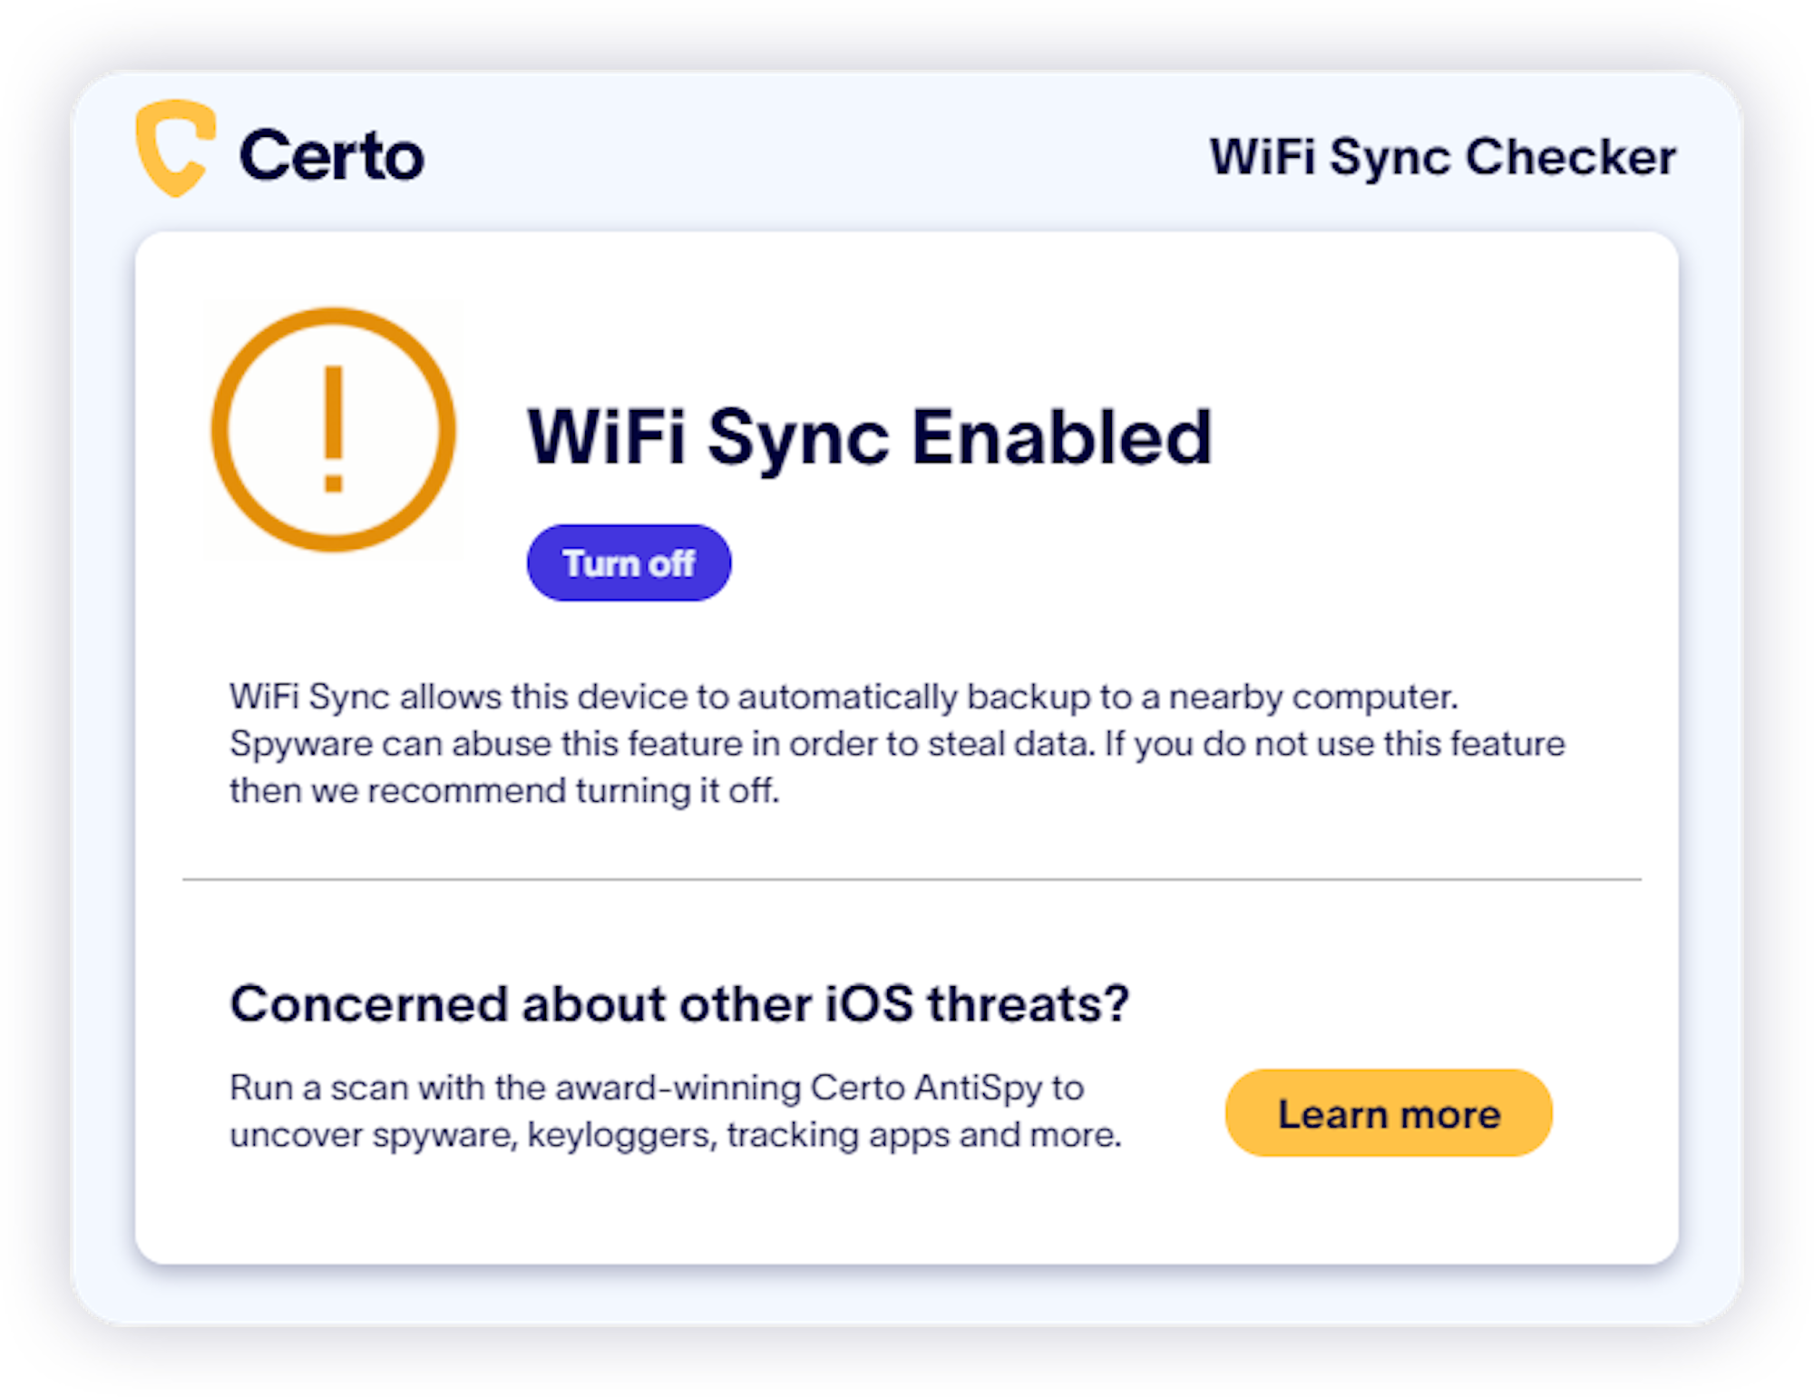Click the word Enabled in the status heading
The height and width of the screenshot is (1397, 1814).
tap(1062, 437)
